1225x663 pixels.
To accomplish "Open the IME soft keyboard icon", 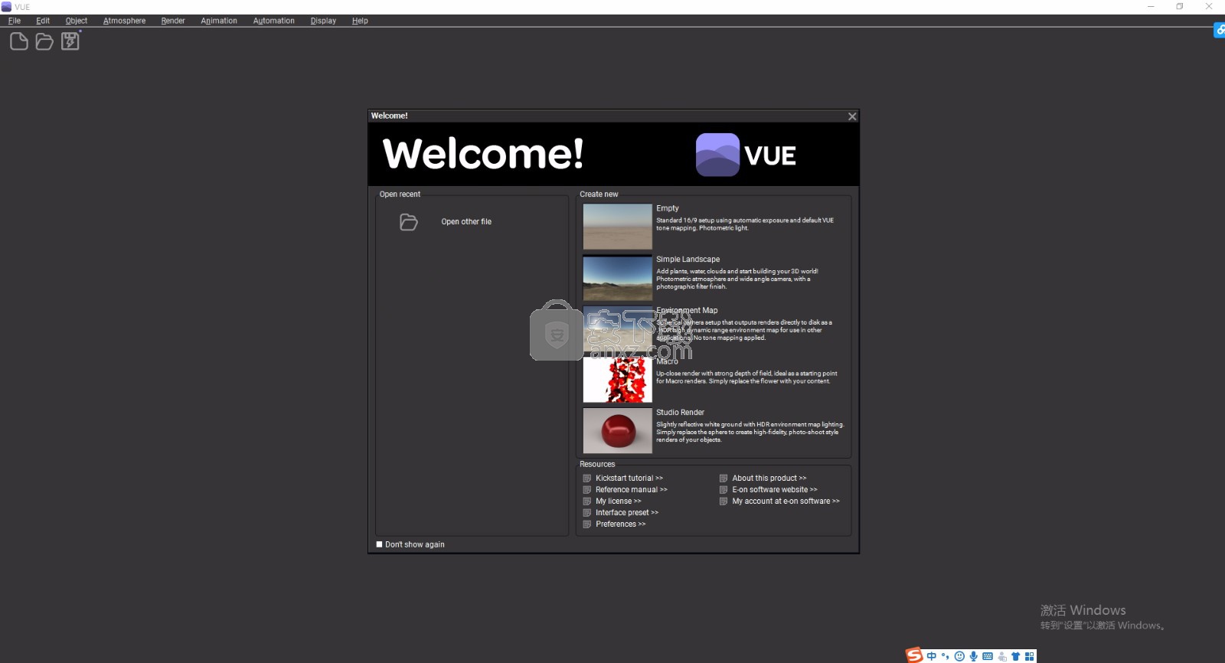I will coord(988,656).
